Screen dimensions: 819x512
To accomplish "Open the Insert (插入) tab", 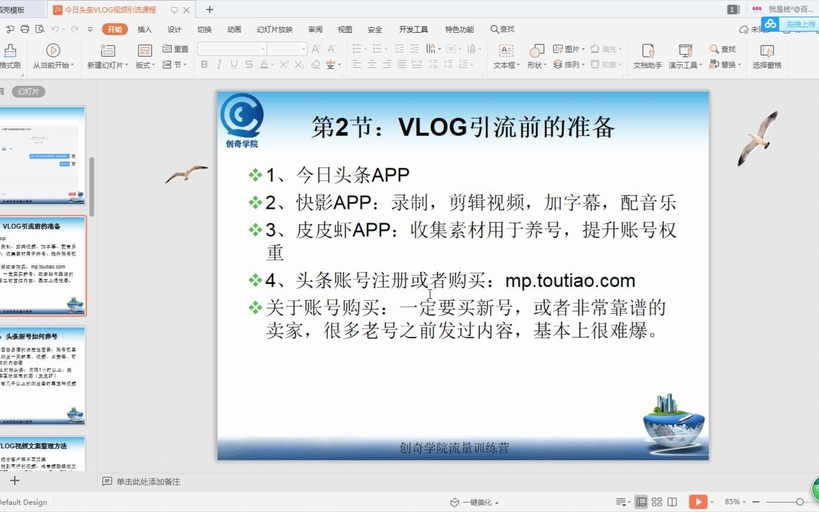I will click(x=144, y=29).
